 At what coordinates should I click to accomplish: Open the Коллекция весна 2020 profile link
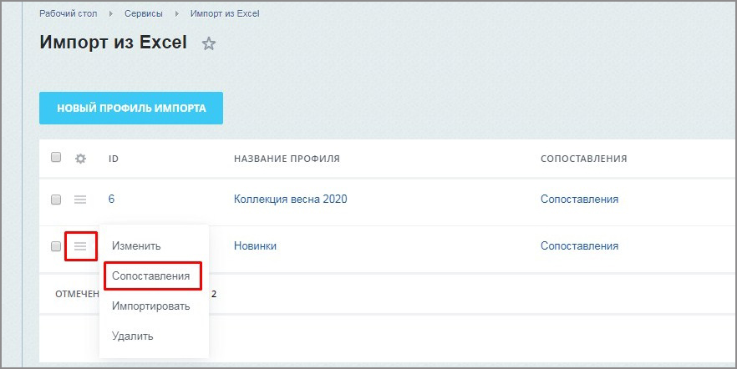[x=290, y=200]
